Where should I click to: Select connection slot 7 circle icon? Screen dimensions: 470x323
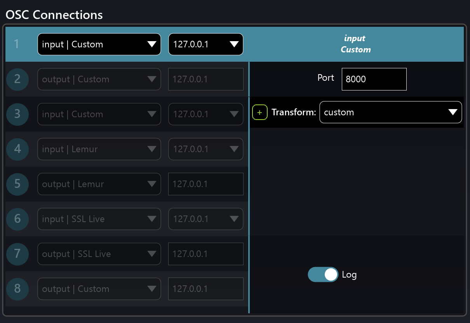17,254
